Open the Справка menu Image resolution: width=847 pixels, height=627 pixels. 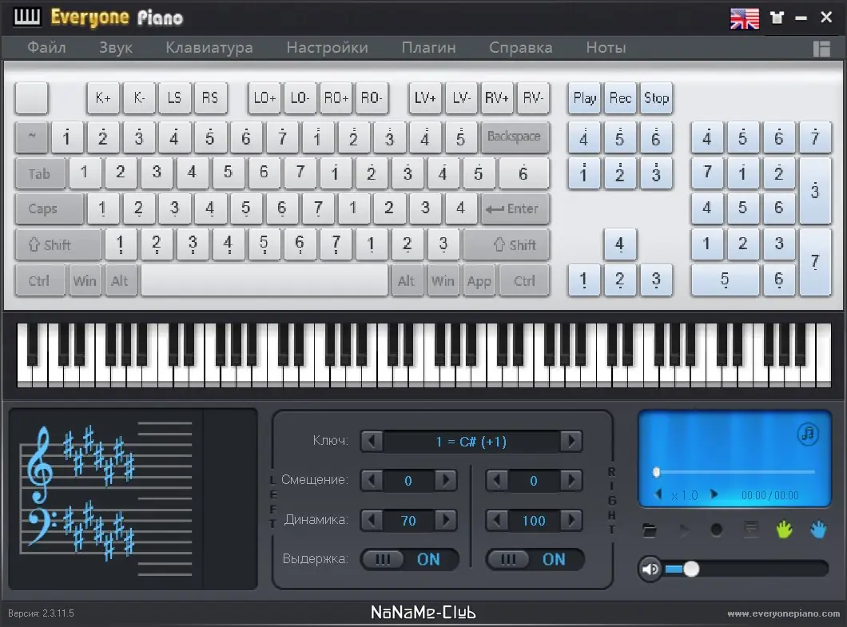(521, 48)
